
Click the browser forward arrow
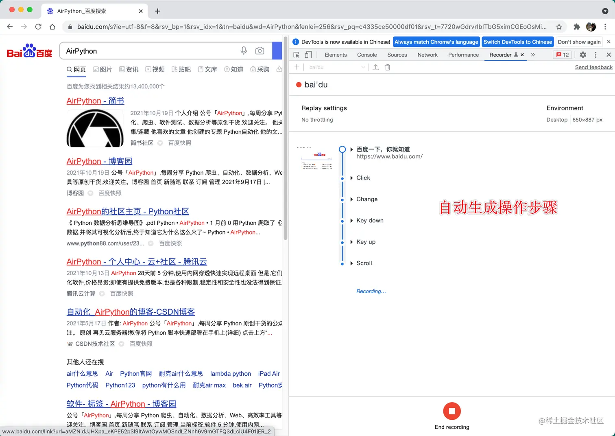pyautogui.click(x=24, y=26)
